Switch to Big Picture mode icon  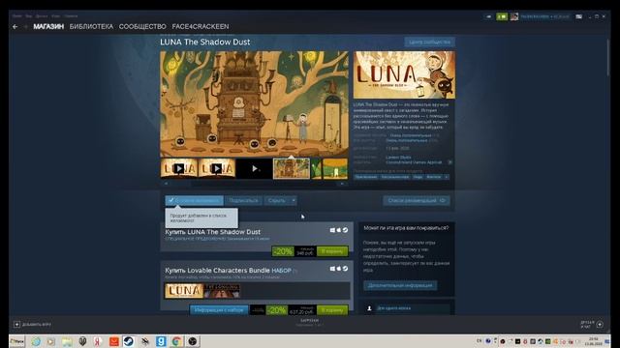click(579, 16)
